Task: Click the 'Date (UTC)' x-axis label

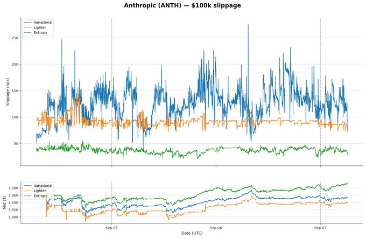Action: [x=192, y=233]
